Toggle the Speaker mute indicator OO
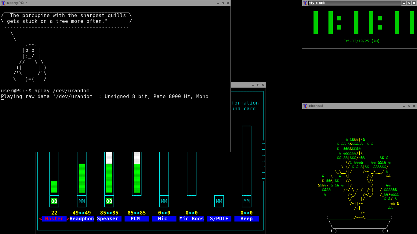This screenshot has width=417, height=234. click(109, 201)
